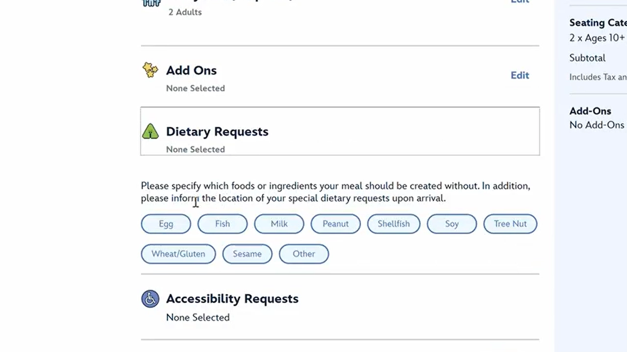Expand the Accessibility Requests section
The width and height of the screenshot is (627, 352).
click(x=232, y=299)
